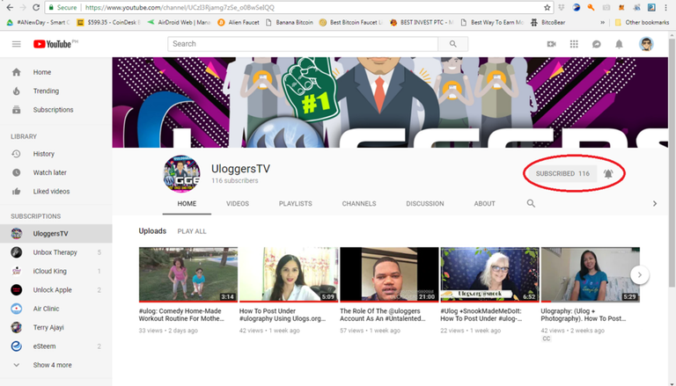Open the 5:29 Ulography video thumbnail
Image resolution: width=676 pixels, height=386 pixels.
point(591,274)
